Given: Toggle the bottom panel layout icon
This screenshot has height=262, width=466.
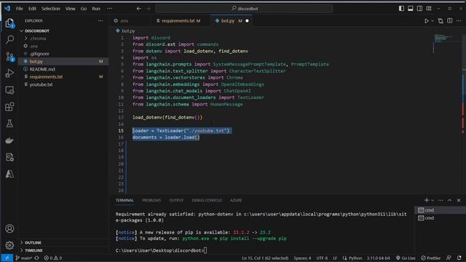Looking at the screenshot, I should 411,9.
